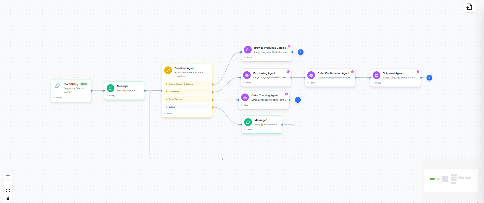
Task: Add a node after Shipment Agent
Action: (x=429, y=78)
